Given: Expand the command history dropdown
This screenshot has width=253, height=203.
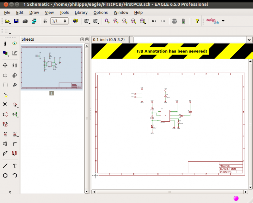Looking at the screenshot, I should point(249,40).
